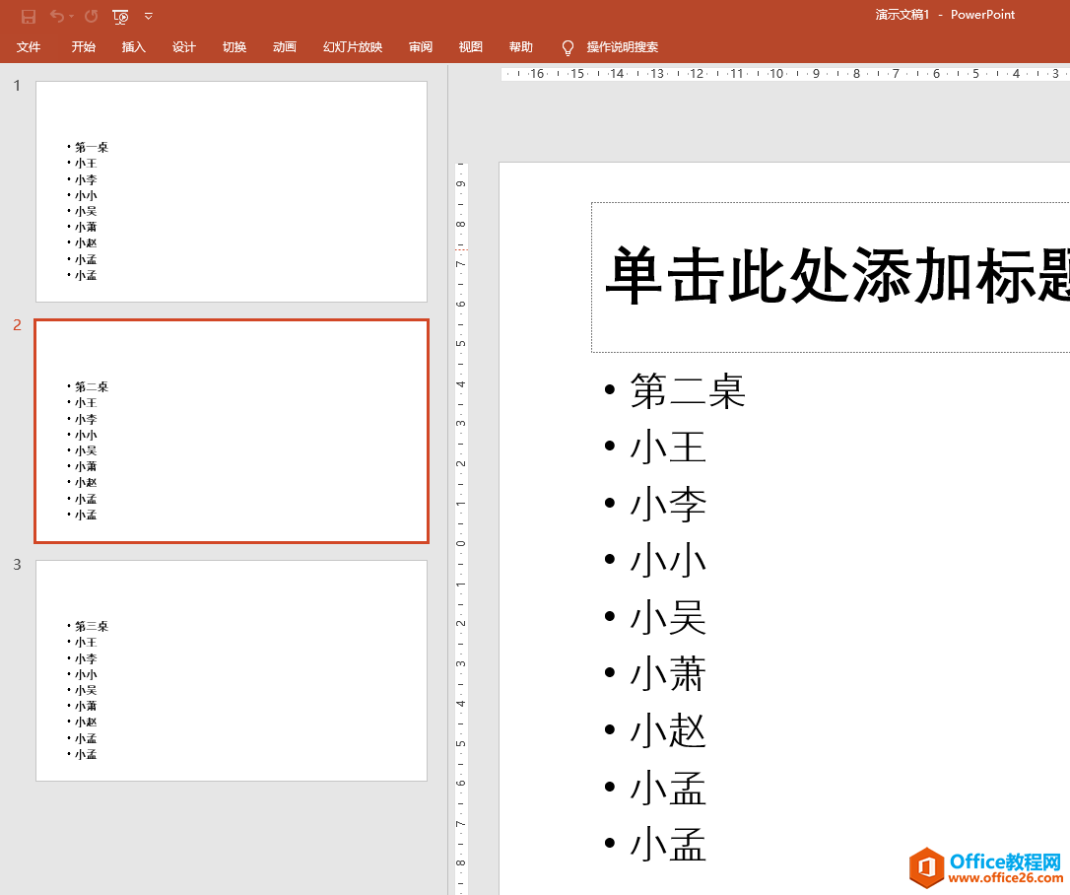This screenshot has width=1070, height=895.
Task: Open the 文件 (File) menu
Action: click(x=29, y=47)
